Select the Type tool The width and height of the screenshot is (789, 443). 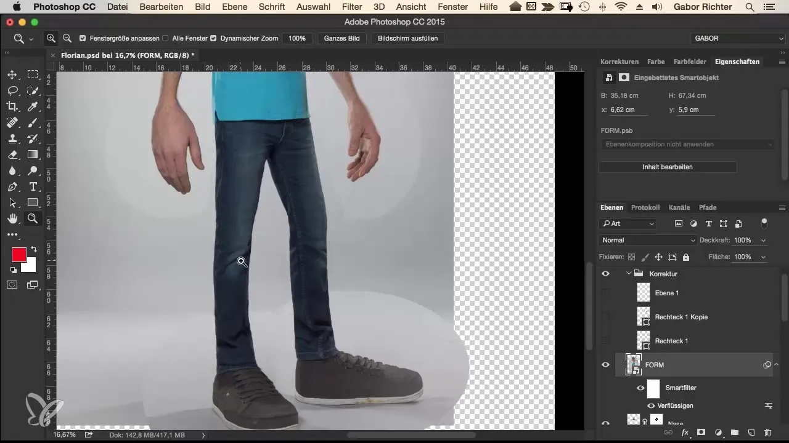(33, 186)
